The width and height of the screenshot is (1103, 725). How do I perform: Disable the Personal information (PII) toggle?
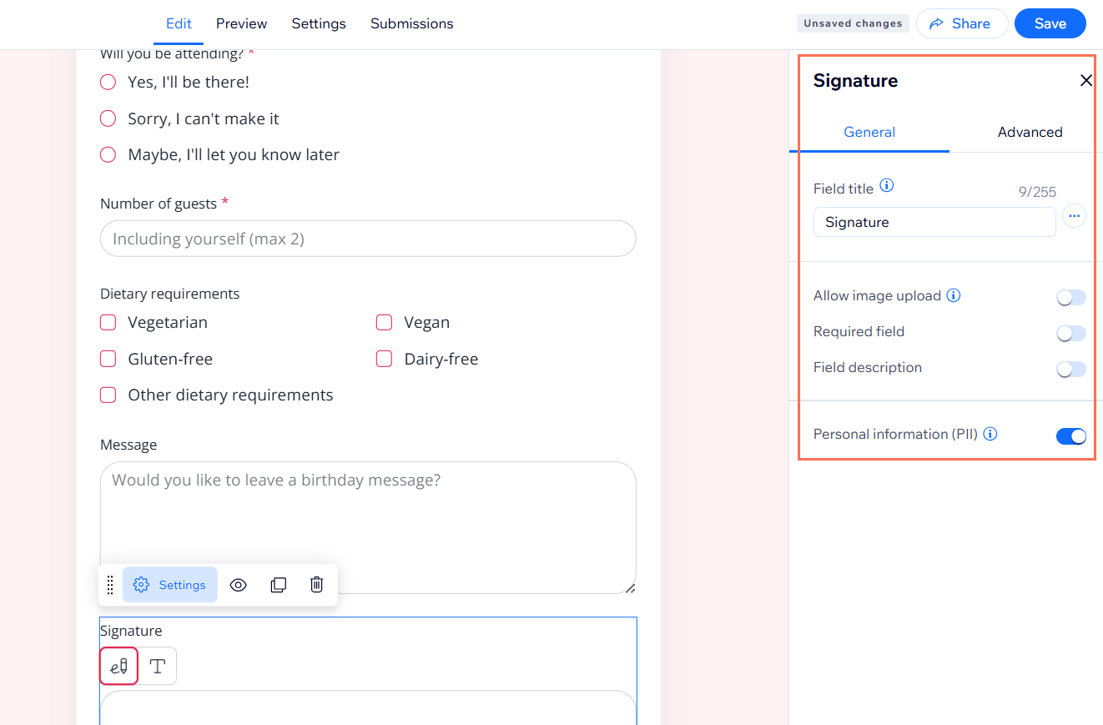coord(1070,436)
